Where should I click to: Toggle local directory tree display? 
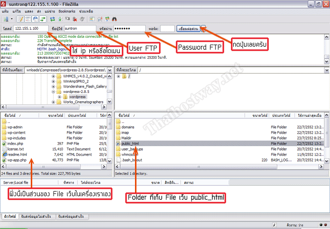[28, 19]
